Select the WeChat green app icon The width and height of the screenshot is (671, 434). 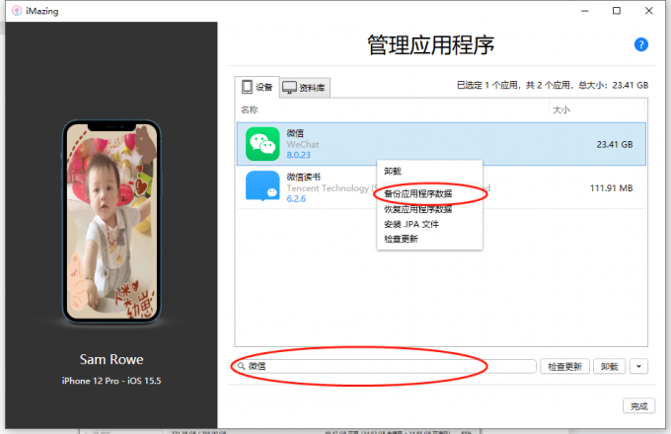pos(262,144)
